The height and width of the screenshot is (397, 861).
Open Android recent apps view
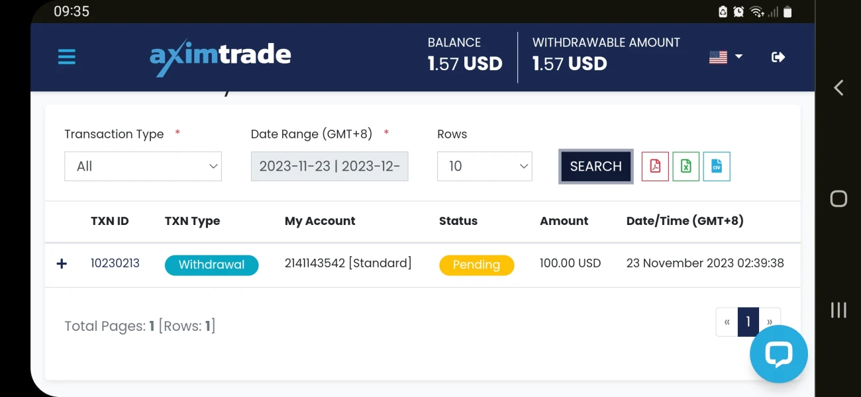838,310
